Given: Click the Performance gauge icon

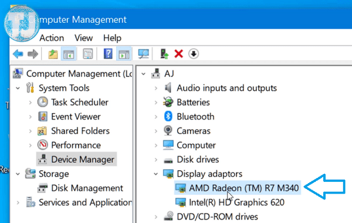Looking at the screenshot, I should point(42,145).
